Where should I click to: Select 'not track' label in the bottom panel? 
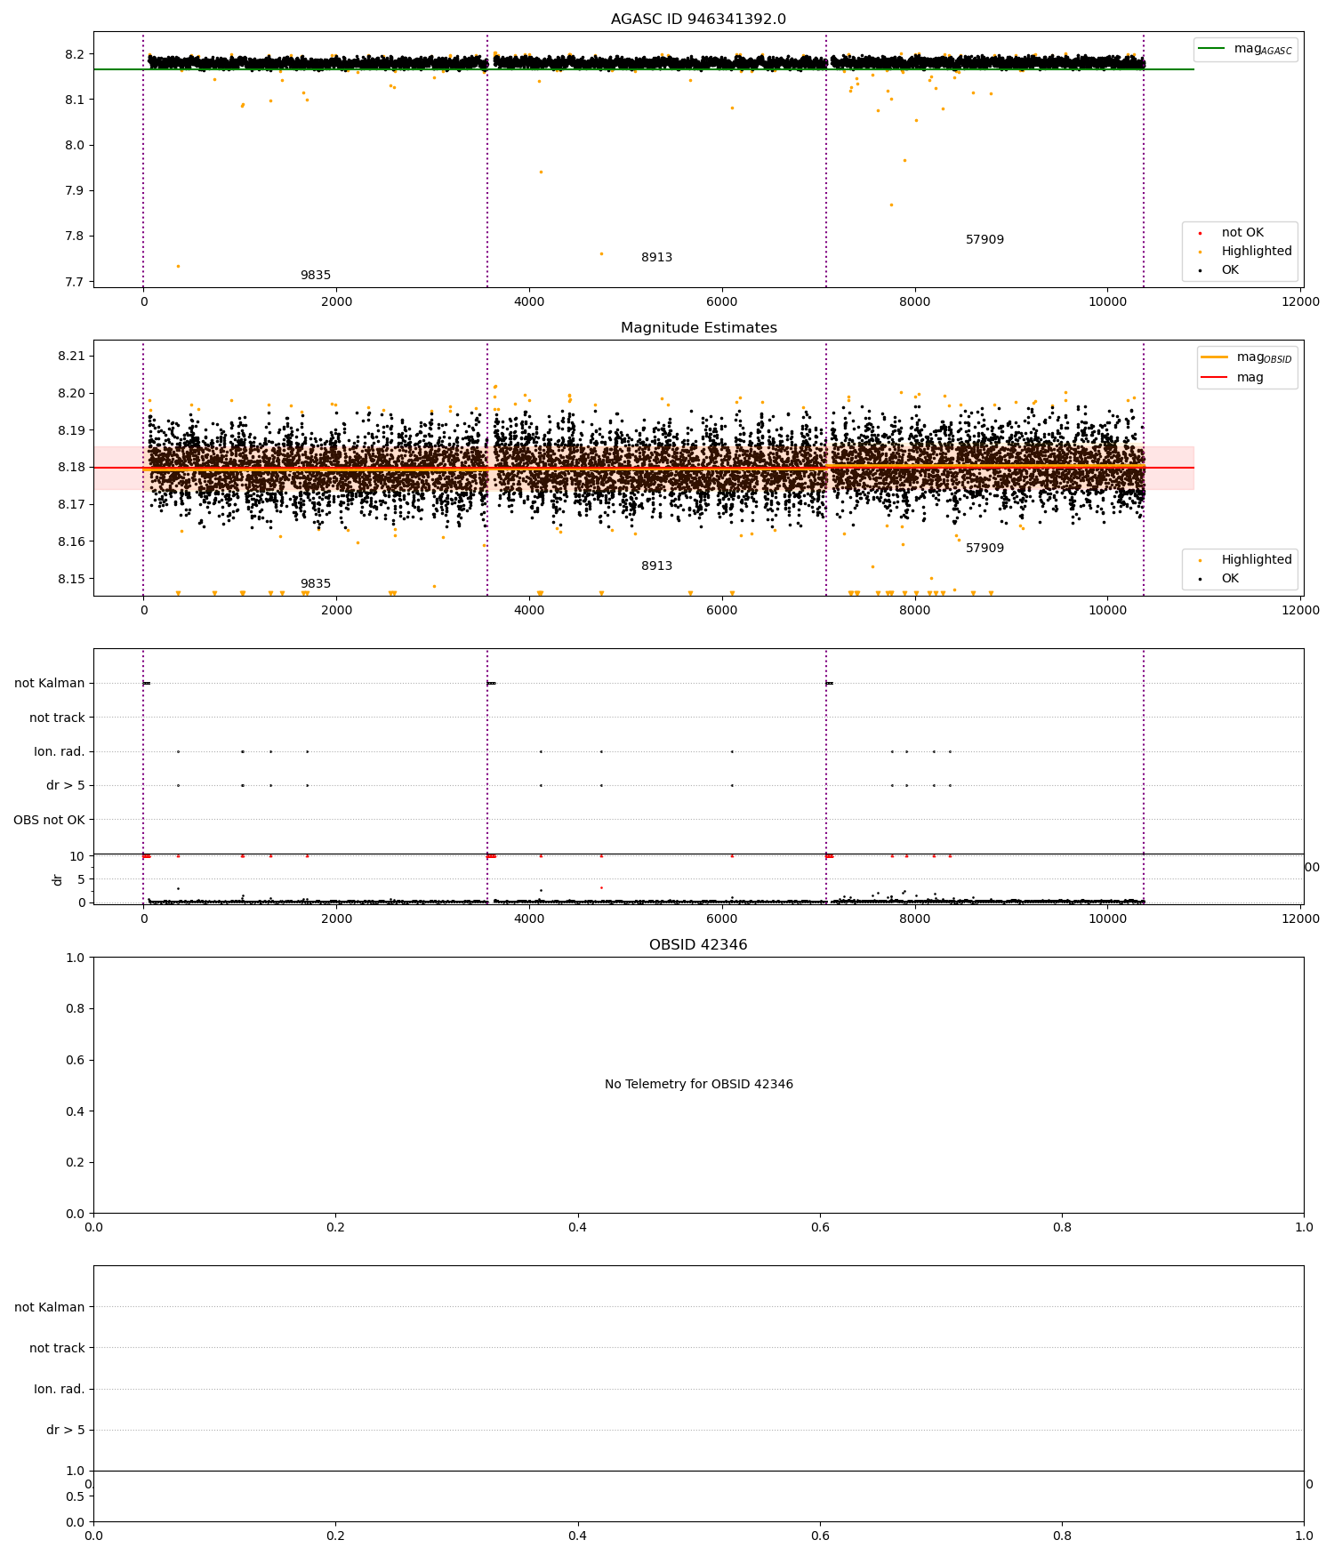click(x=57, y=1348)
